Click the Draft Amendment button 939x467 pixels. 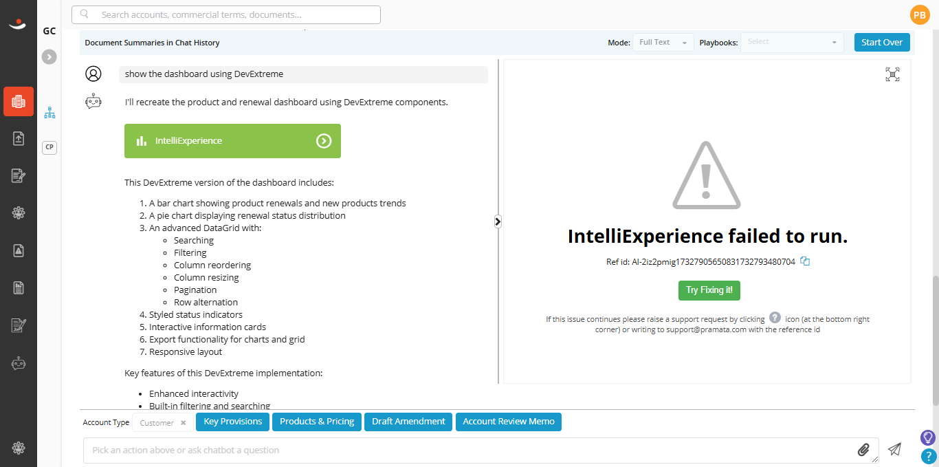pos(408,422)
